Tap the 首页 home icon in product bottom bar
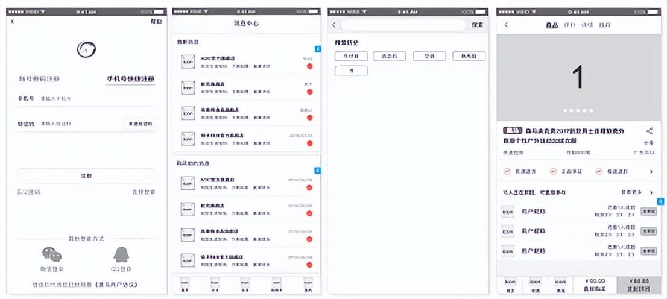667x299 pixels. click(x=510, y=282)
